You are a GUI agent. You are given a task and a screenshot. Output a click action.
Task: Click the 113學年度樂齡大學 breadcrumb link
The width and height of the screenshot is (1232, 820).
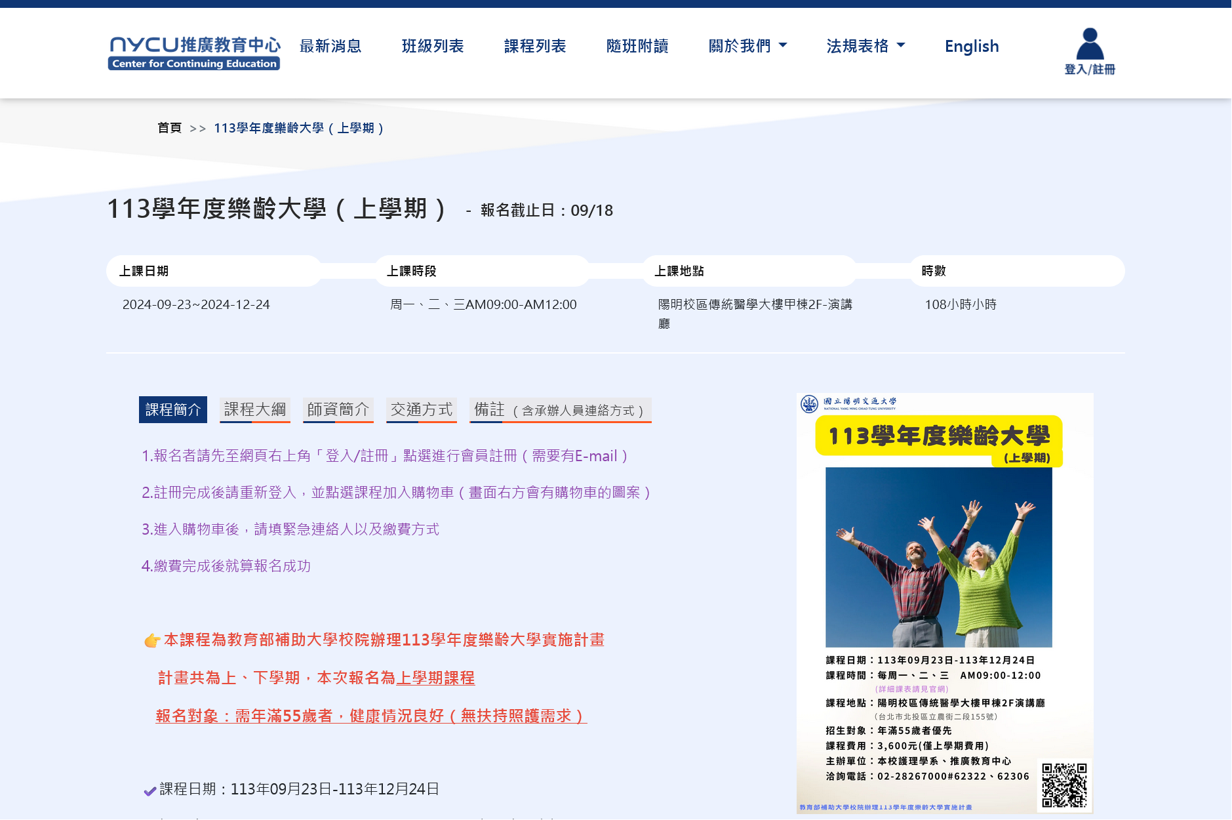[x=299, y=128]
